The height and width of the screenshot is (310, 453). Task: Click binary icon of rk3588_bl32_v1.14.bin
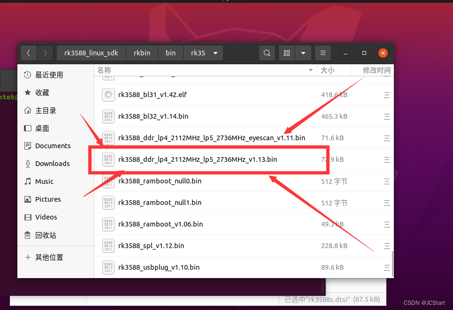[108, 116]
